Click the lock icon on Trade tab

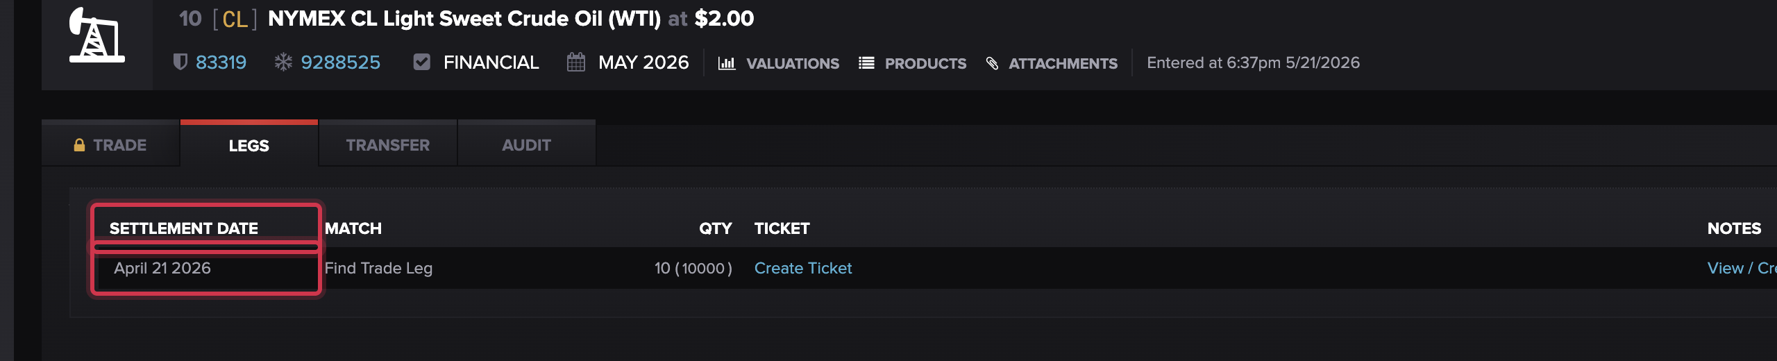[x=79, y=145]
